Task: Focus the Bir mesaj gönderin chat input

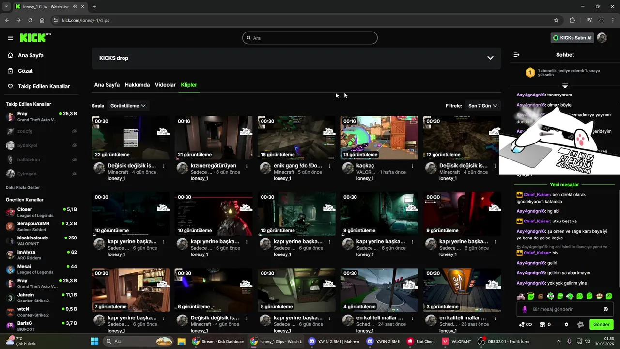Action: [565, 309]
